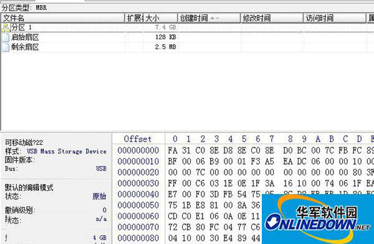374x244 pixels.
Task: Click hex byte CD in row 000000060
Action: (173, 217)
